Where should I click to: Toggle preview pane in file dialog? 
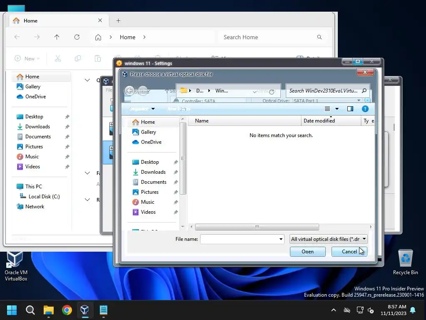[350, 109]
